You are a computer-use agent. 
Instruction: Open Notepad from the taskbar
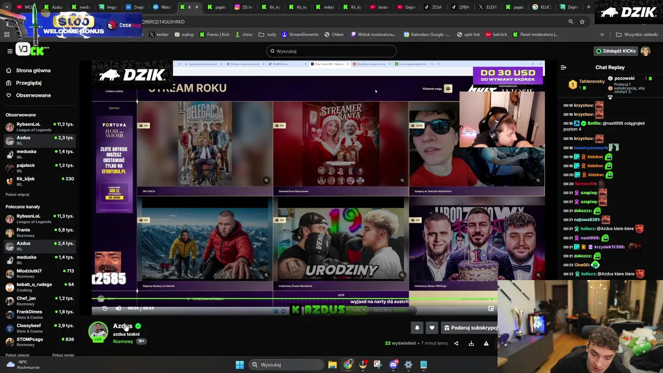point(423,365)
